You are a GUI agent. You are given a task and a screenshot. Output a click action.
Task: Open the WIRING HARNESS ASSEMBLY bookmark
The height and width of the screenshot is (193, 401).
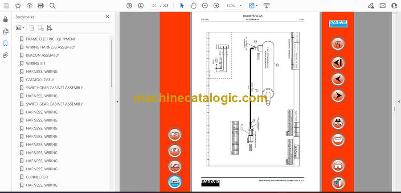click(50, 47)
